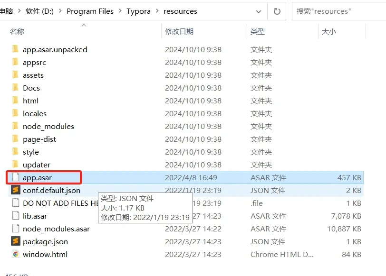Select the assets folder name
This screenshot has height=276, width=386.
[33, 75]
